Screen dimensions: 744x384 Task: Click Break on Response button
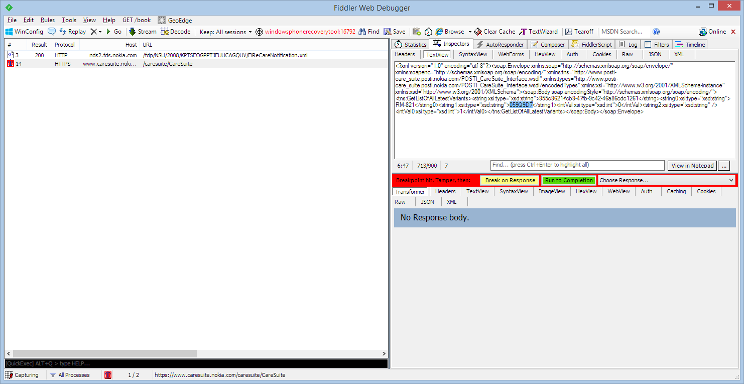510,180
